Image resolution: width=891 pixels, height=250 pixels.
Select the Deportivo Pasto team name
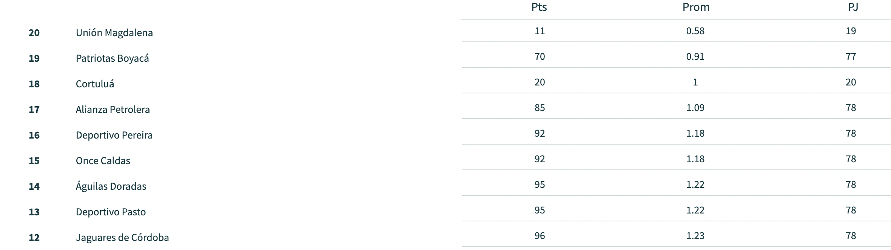click(x=111, y=212)
